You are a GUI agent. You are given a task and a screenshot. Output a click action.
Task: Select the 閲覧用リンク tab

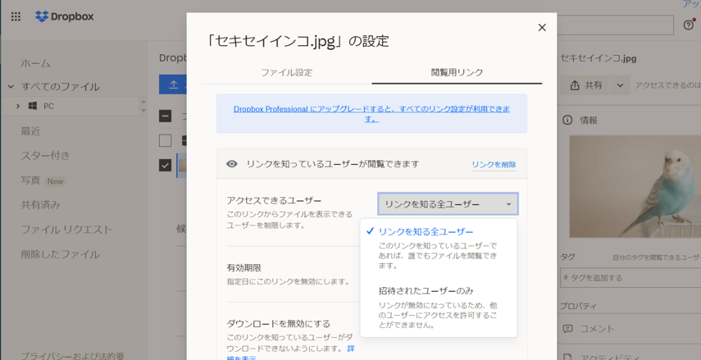457,72
